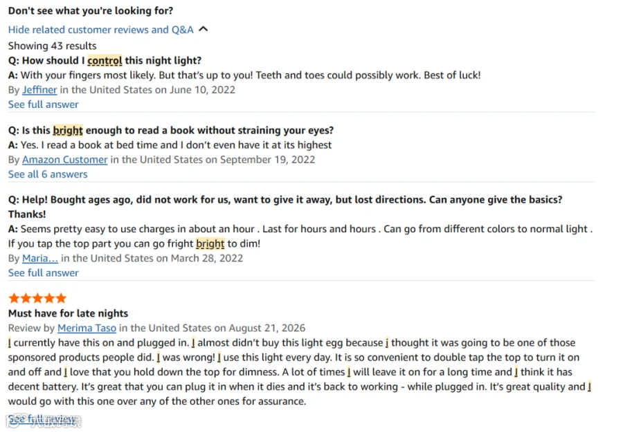Open the 'See full review' link
Screen dimensions: 623x433
pos(42,419)
